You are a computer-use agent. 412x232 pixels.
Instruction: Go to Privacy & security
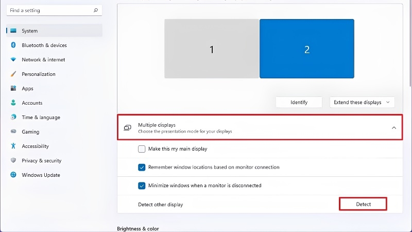[x=42, y=161]
